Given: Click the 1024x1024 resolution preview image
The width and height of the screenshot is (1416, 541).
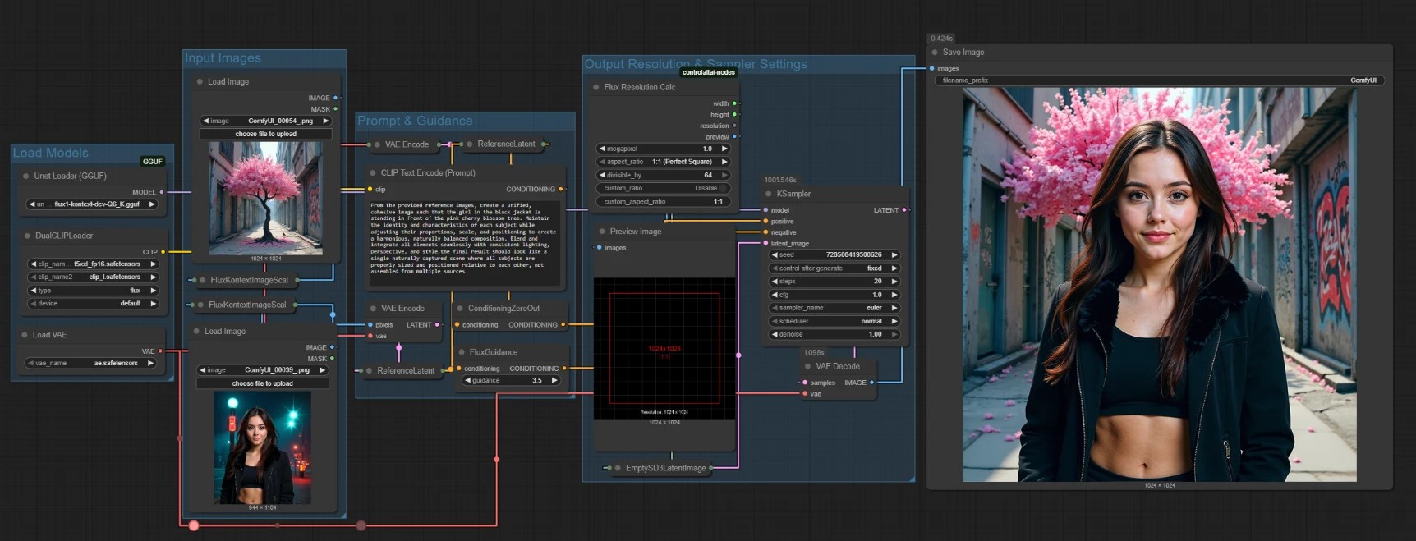Looking at the screenshot, I should pos(664,348).
